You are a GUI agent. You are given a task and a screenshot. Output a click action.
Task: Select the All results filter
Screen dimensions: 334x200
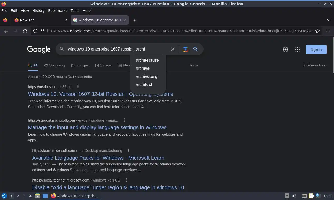click(x=33, y=65)
